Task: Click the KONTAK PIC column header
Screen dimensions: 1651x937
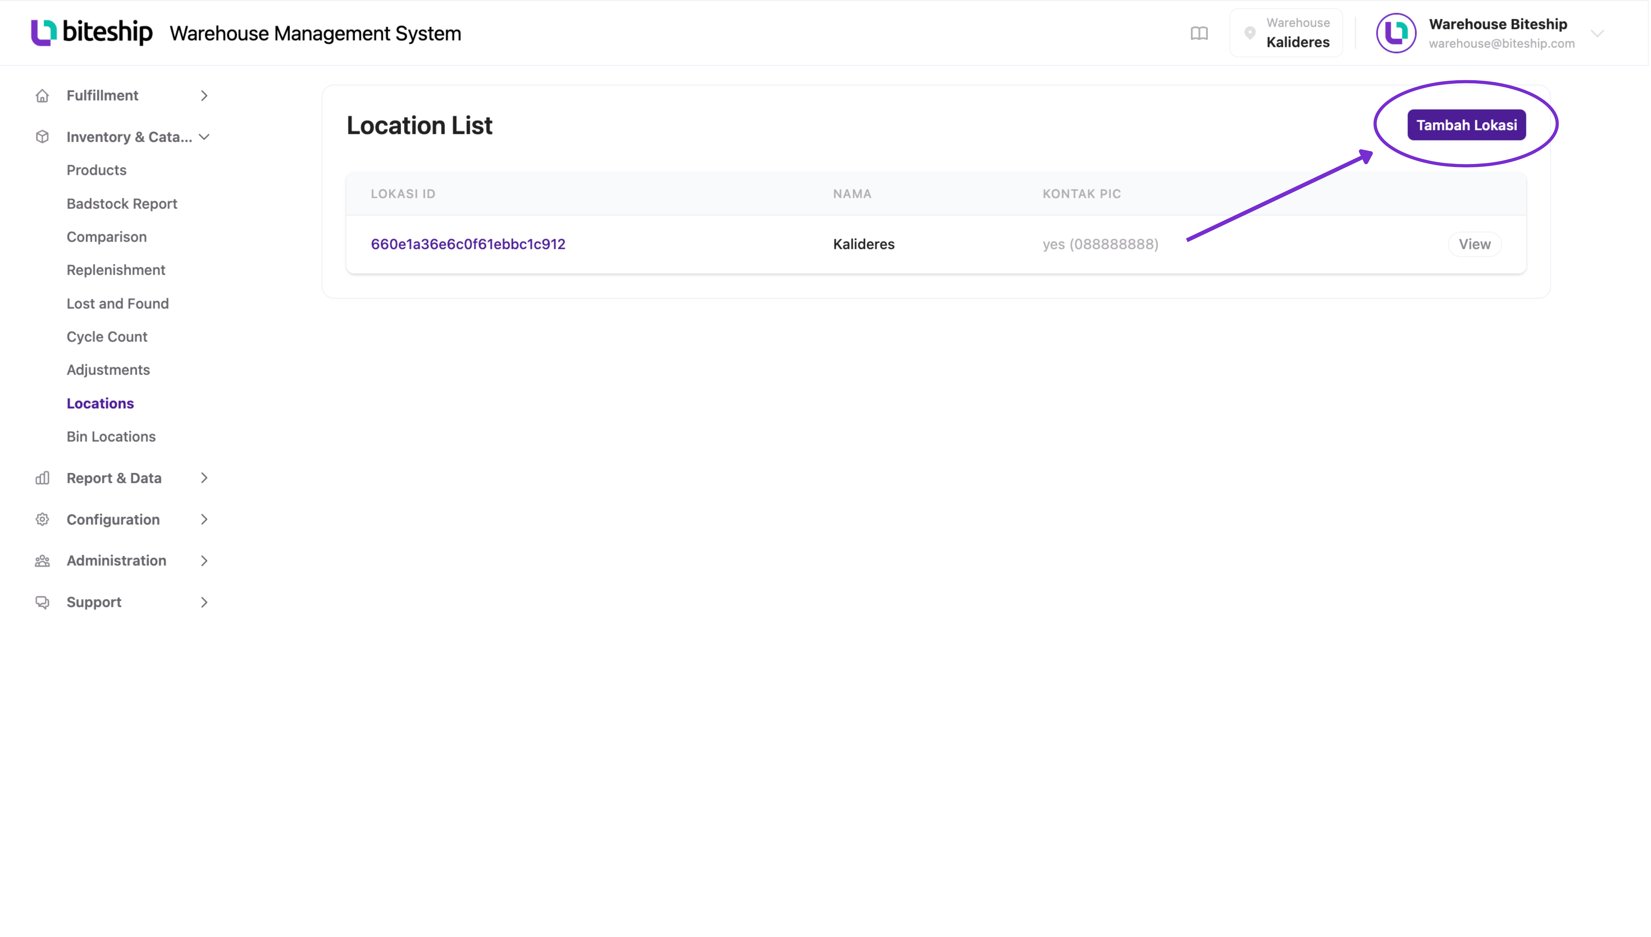Action: (x=1081, y=194)
